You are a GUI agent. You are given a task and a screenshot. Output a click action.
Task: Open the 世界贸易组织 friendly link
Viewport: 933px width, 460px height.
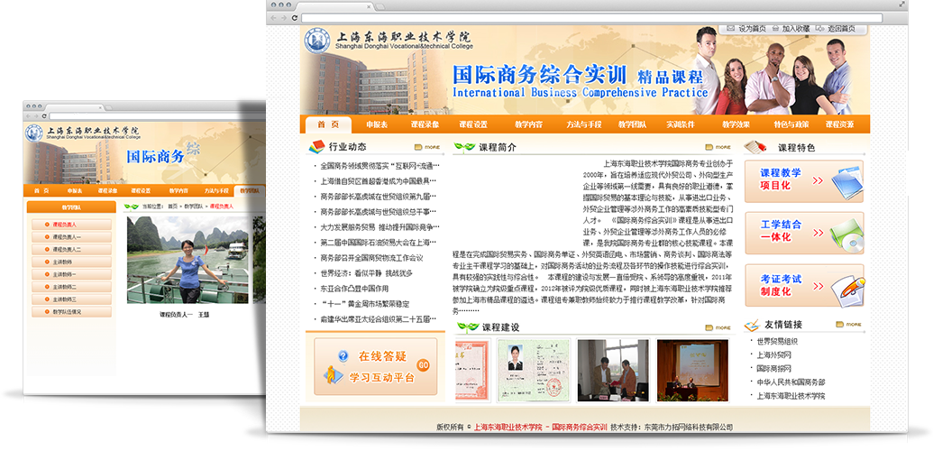(777, 341)
